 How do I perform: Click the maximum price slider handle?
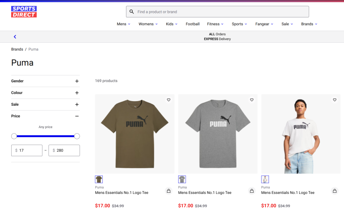pos(77,136)
